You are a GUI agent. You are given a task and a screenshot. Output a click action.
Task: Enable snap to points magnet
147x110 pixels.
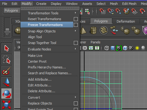(118, 11)
